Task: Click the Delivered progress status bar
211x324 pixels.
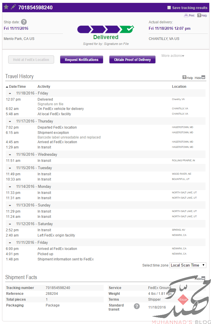Action: [106, 29]
